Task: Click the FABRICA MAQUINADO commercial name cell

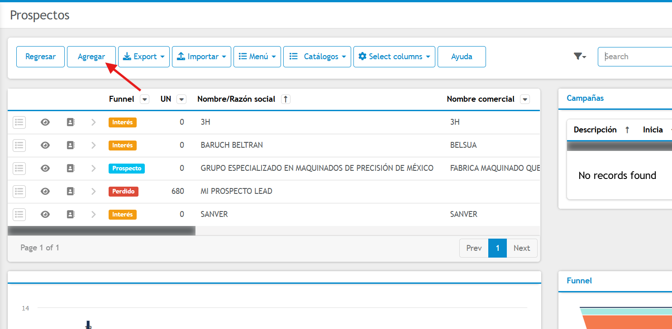Action: pyautogui.click(x=495, y=168)
